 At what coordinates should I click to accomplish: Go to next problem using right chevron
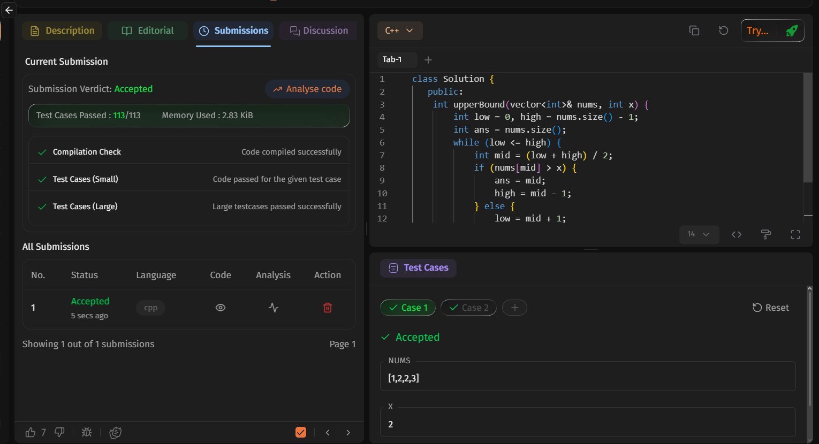[348, 432]
